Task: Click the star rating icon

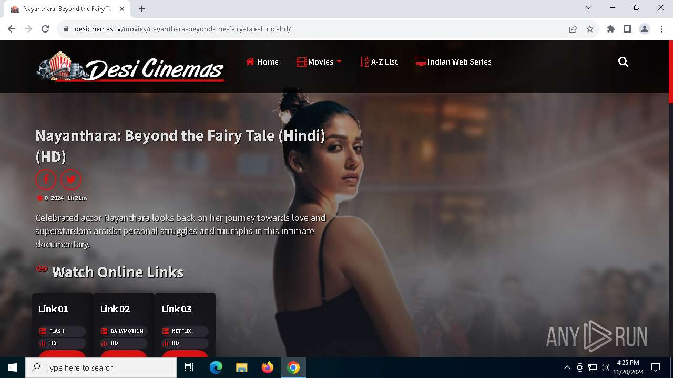Action: [x=39, y=198]
